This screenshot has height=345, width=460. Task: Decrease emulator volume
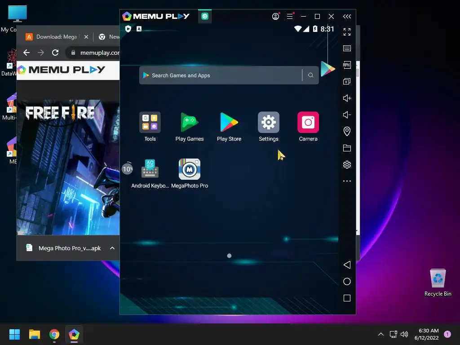pyautogui.click(x=347, y=115)
